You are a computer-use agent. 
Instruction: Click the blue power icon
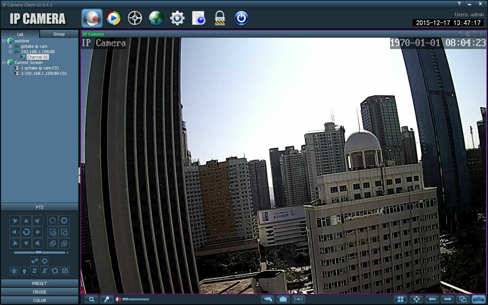(241, 18)
